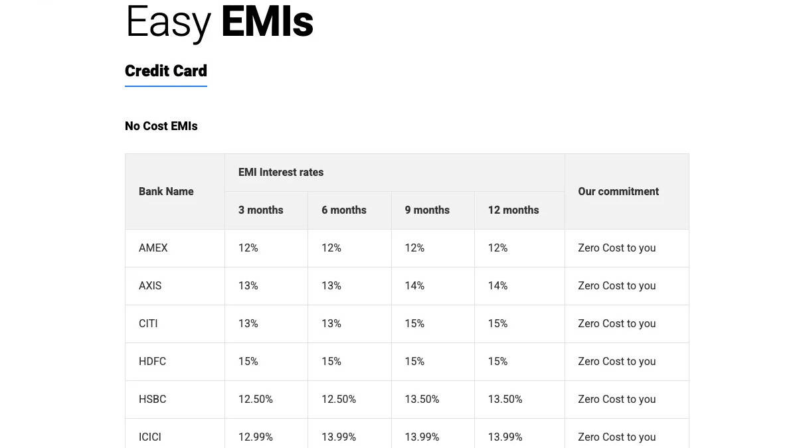Click the AXIS bank row name
Image resolution: width=797 pixels, height=448 pixels.
[150, 286]
